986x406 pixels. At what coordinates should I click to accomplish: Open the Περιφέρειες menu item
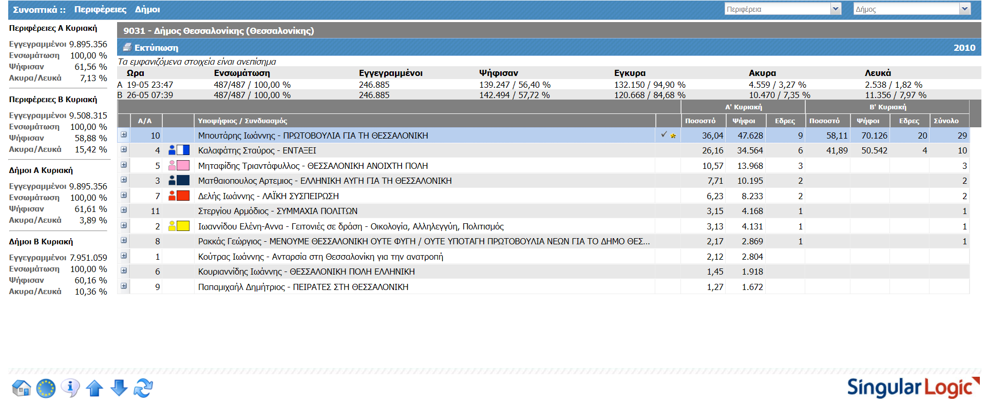100,9
